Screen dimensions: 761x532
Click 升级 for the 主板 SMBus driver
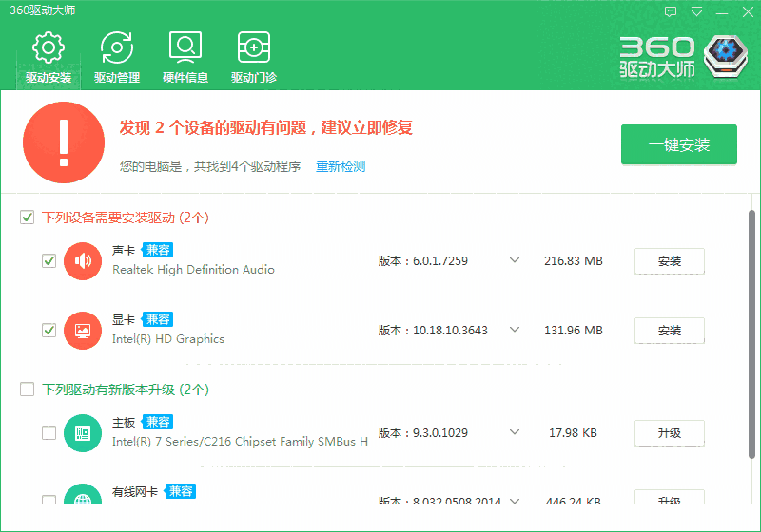click(x=670, y=433)
